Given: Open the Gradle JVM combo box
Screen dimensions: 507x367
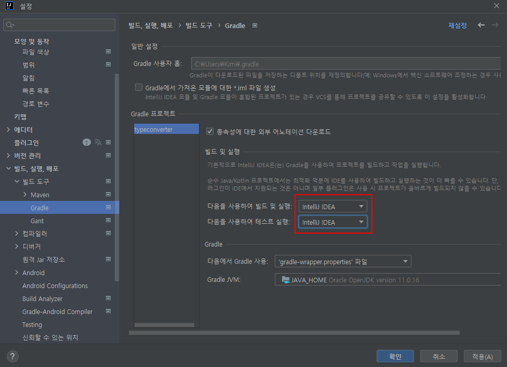Looking at the screenshot, I should click(x=388, y=280).
